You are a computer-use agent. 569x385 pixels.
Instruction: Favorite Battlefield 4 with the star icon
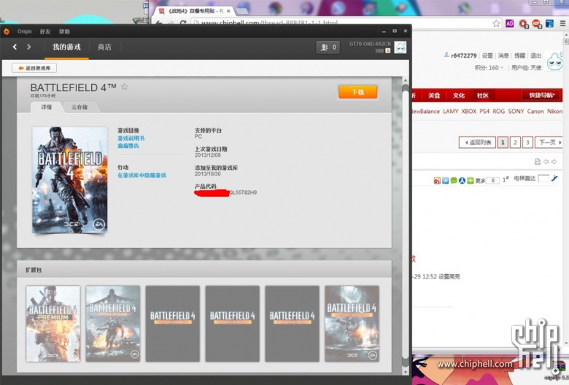click(125, 87)
